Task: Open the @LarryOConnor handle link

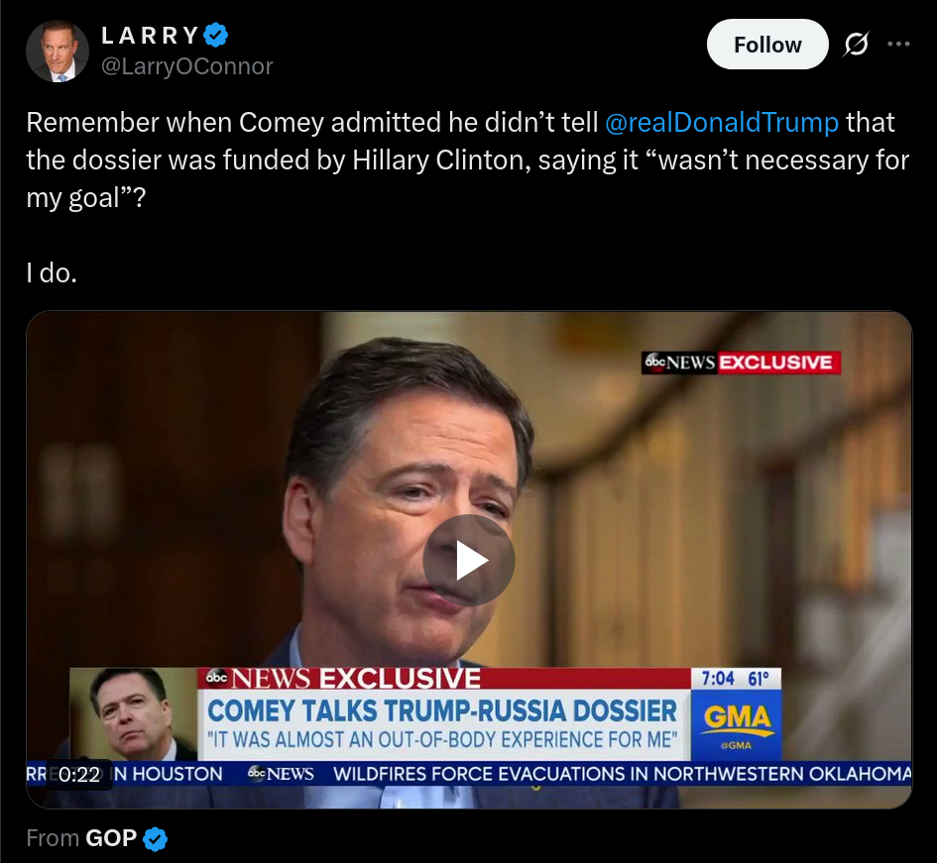Action: pos(187,66)
